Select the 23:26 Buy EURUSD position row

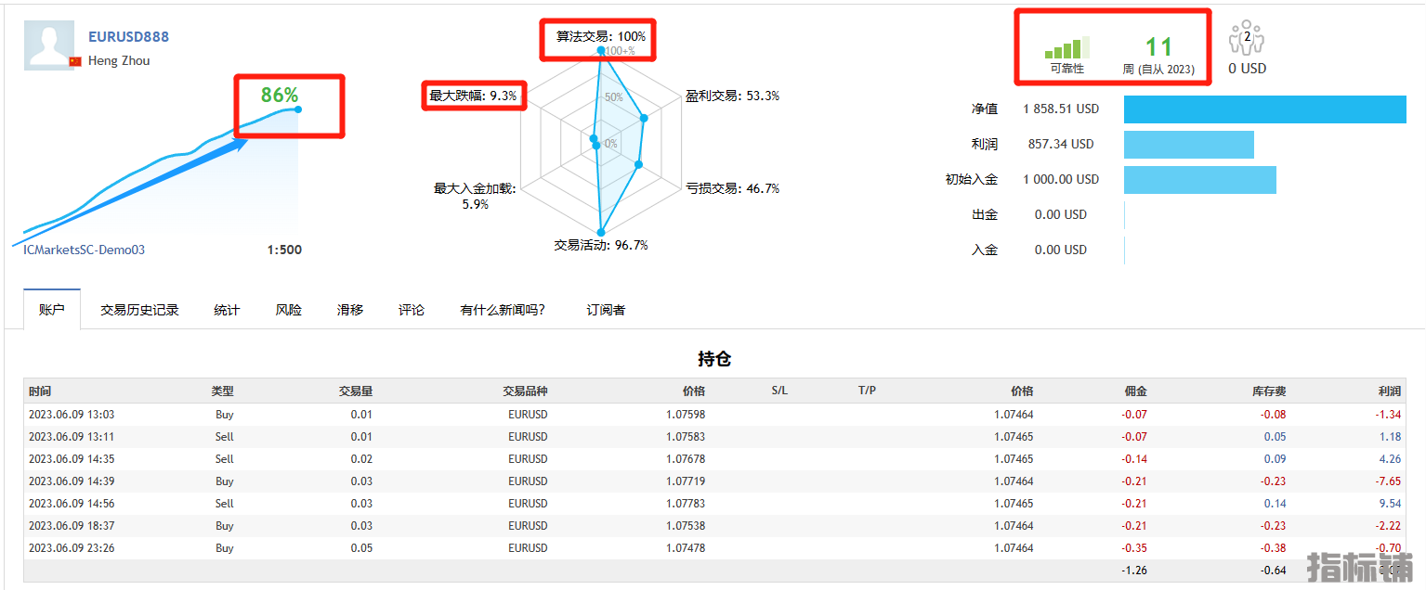(x=372, y=548)
